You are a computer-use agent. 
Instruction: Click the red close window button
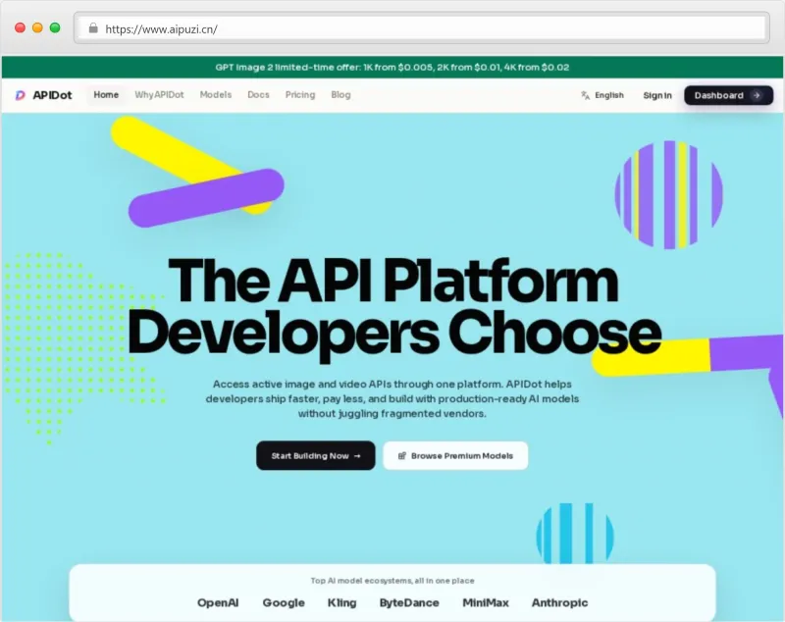(x=20, y=28)
